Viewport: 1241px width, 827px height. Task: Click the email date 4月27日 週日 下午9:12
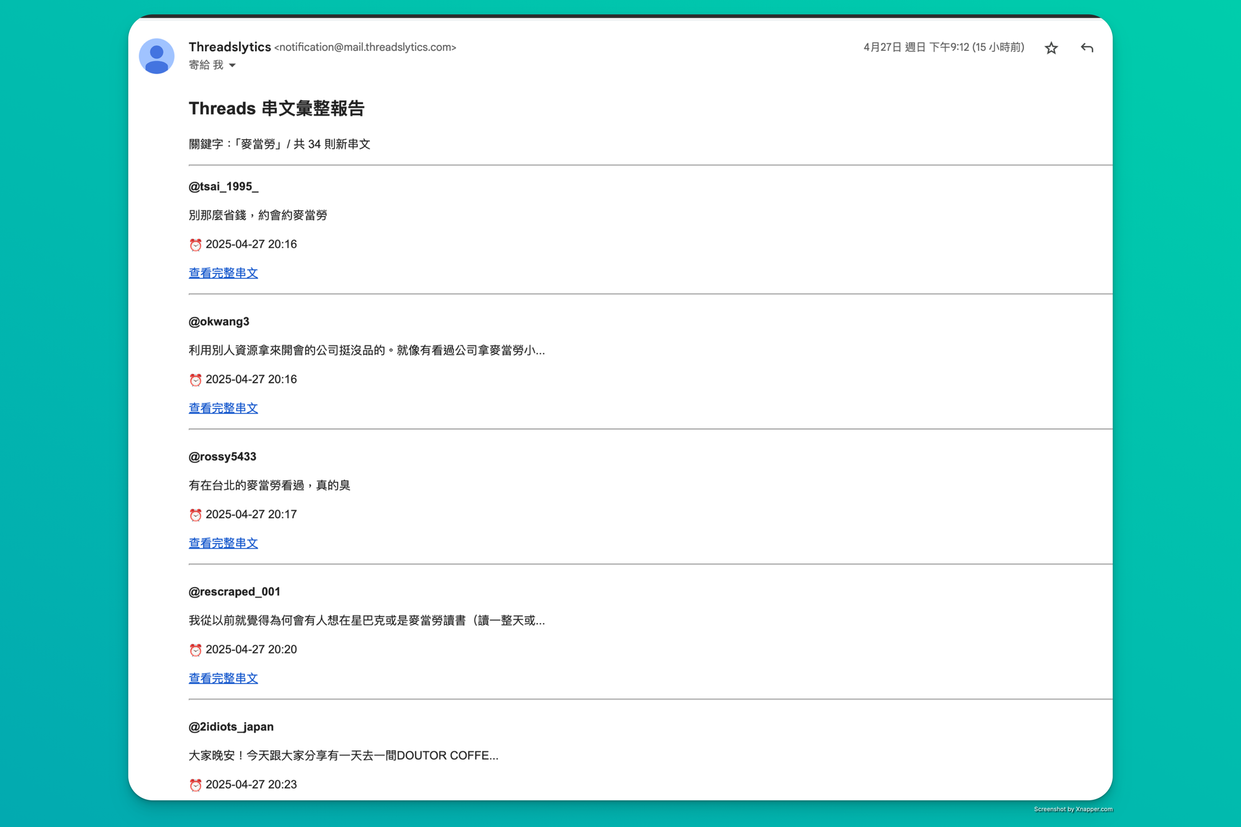(916, 47)
